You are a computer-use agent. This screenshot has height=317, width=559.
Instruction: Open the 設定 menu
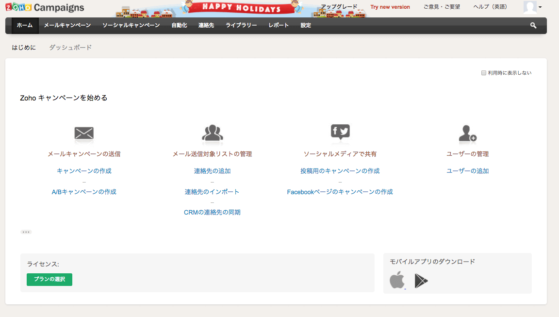click(x=306, y=25)
